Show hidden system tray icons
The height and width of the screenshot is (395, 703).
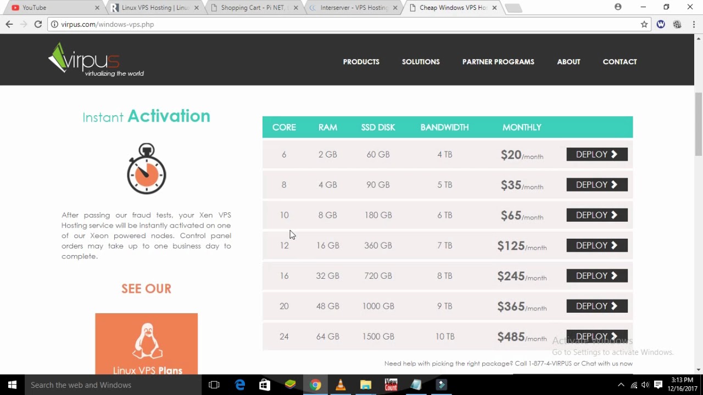(x=621, y=385)
